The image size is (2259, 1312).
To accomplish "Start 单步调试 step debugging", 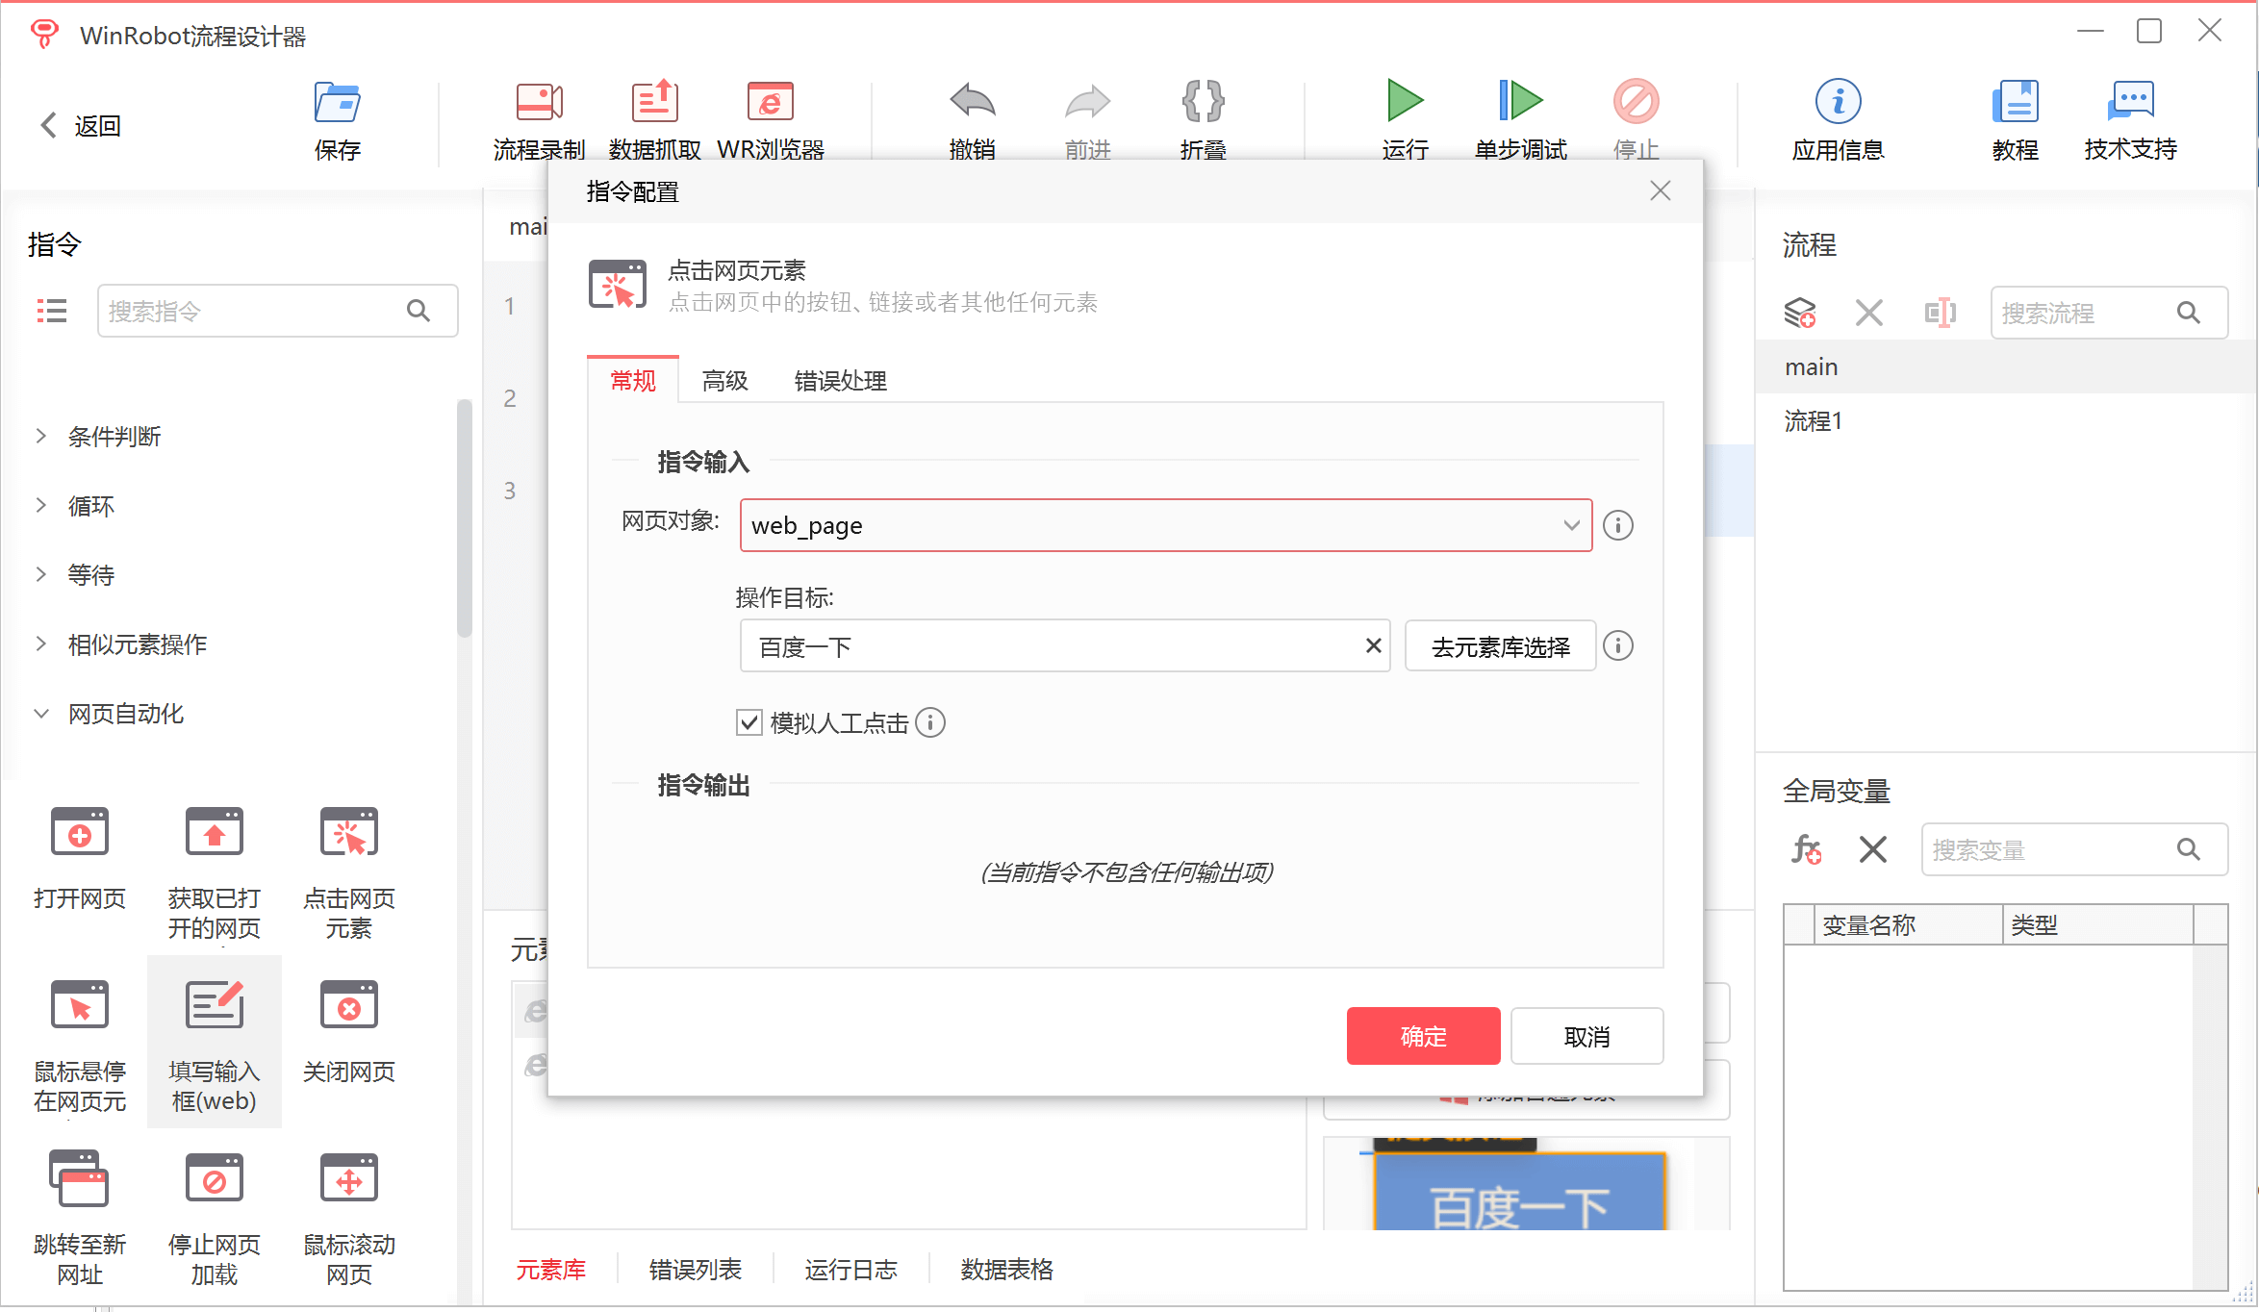I will point(1520,100).
